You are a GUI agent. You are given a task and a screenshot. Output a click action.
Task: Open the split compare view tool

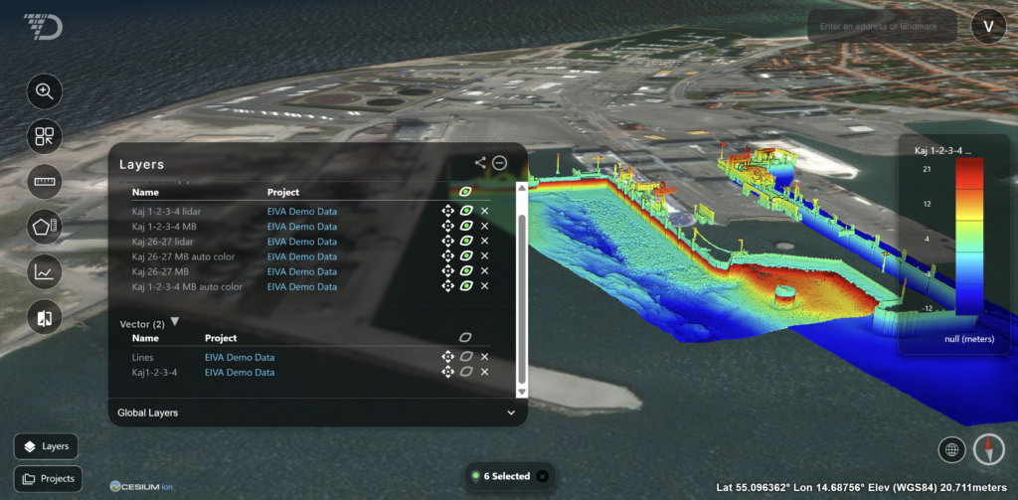point(44,318)
